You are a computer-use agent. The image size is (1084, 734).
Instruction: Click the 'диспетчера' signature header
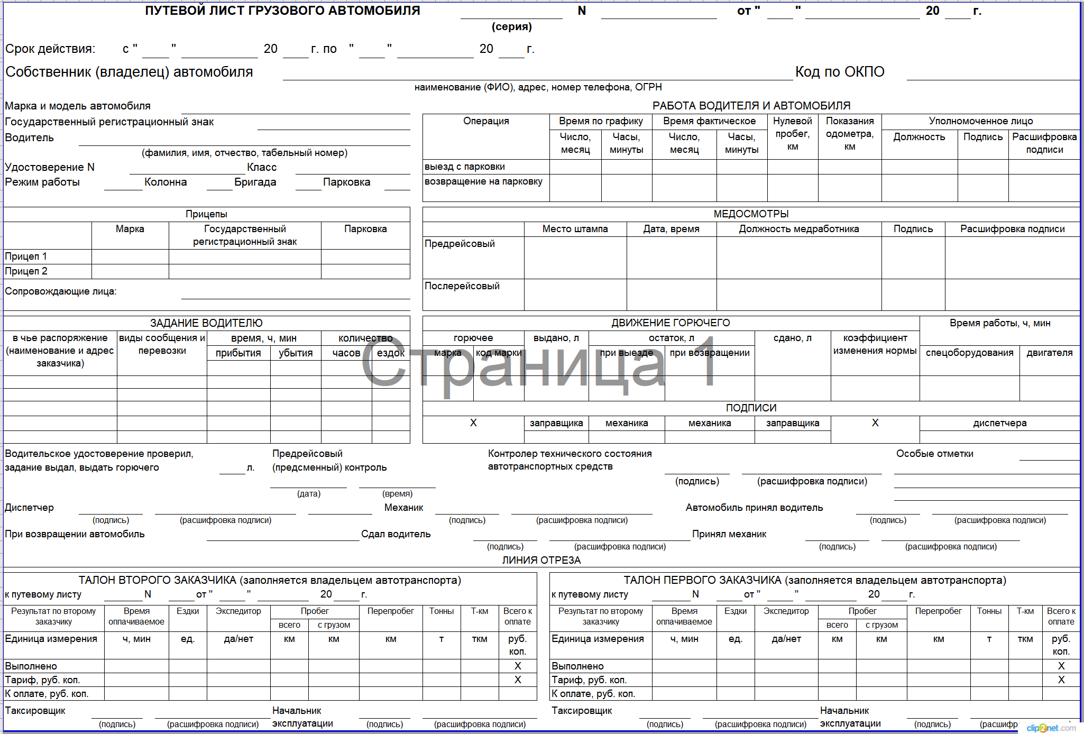pyautogui.click(x=1000, y=423)
